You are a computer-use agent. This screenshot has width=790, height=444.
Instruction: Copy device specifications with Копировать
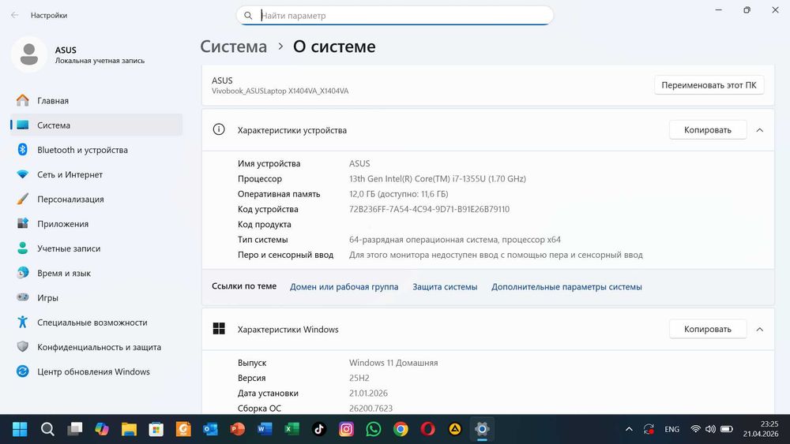[707, 130]
